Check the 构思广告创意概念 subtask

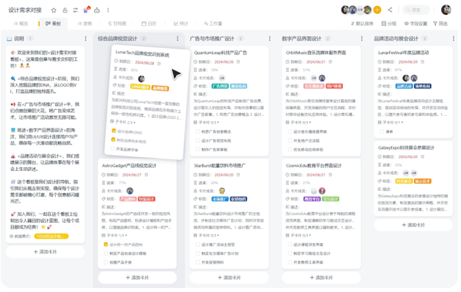[198, 132]
